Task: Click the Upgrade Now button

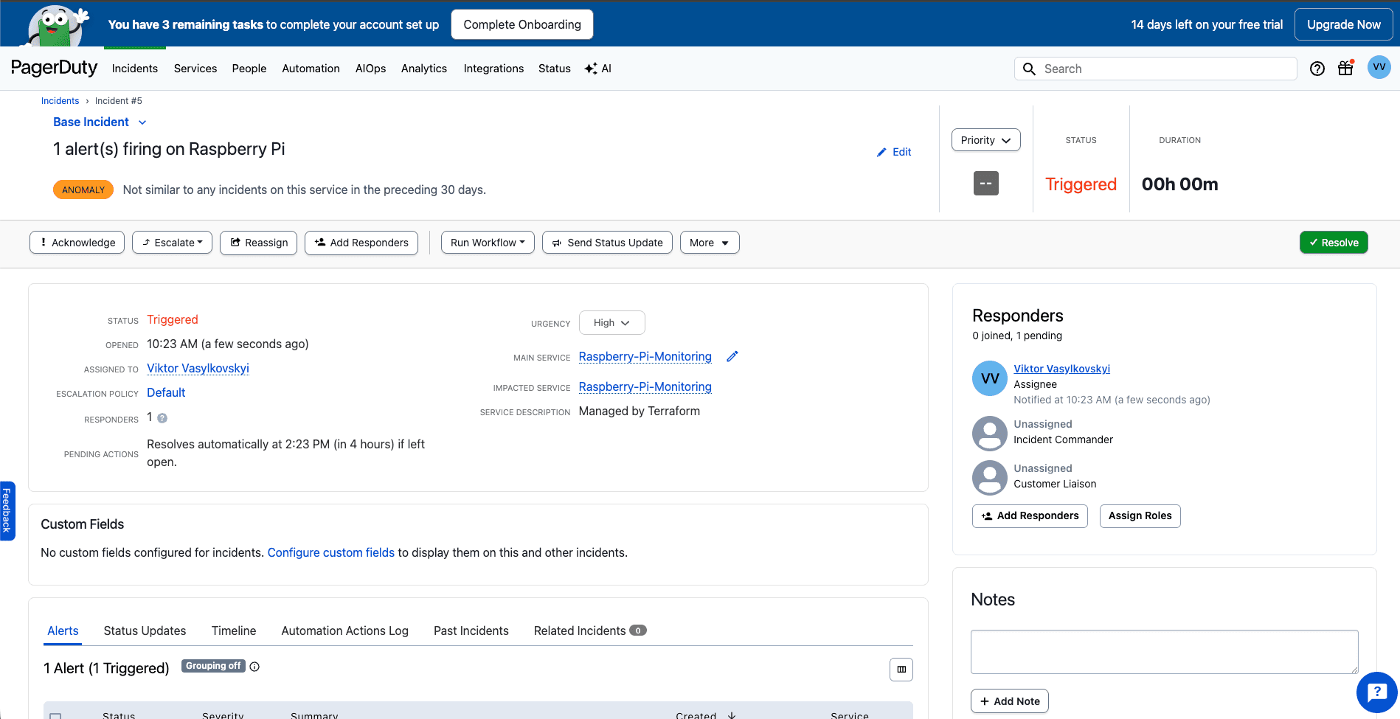Action: (x=1344, y=24)
